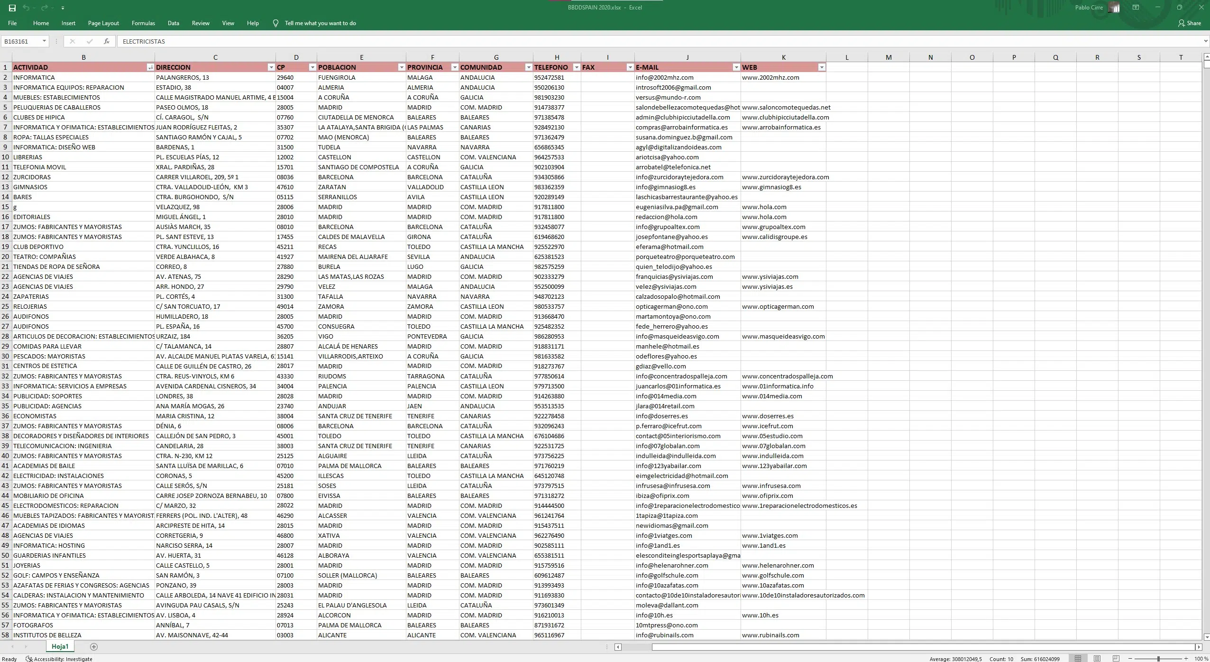Screen dimensions: 1210x662
Task: Open the WEB column filter dropdown
Action: [x=822, y=67]
